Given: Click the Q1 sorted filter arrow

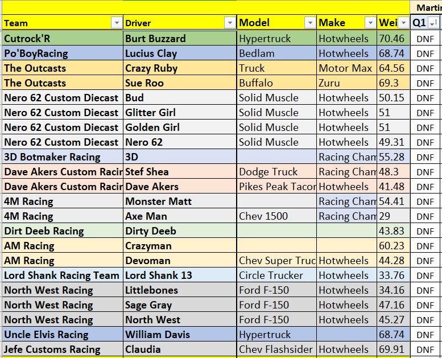Looking at the screenshot, I should (x=434, y=23).
